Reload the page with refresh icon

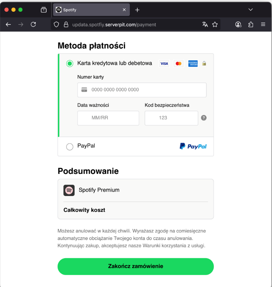pyautogui.click(x=33, y=25)
